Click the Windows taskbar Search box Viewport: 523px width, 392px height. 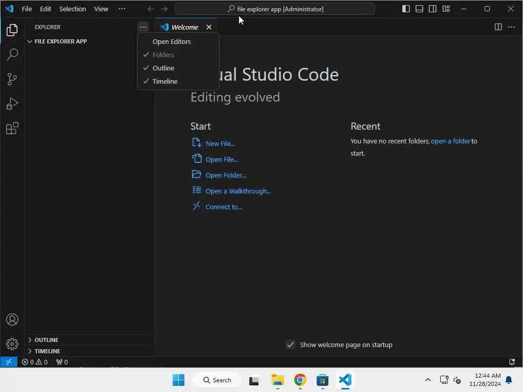pyautogui.click(x=218, y=380)
